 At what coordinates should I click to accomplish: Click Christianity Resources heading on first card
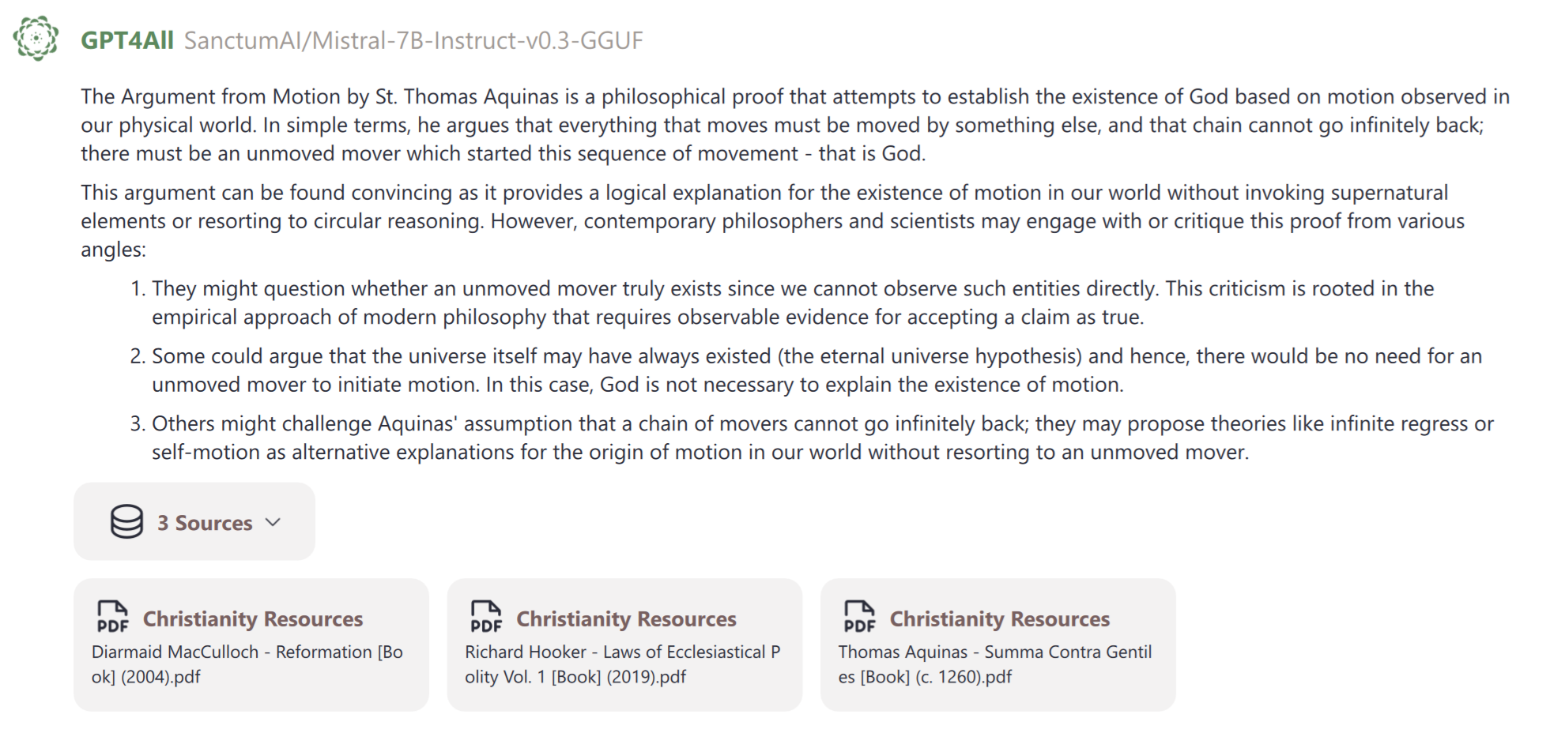click(253, 618)
